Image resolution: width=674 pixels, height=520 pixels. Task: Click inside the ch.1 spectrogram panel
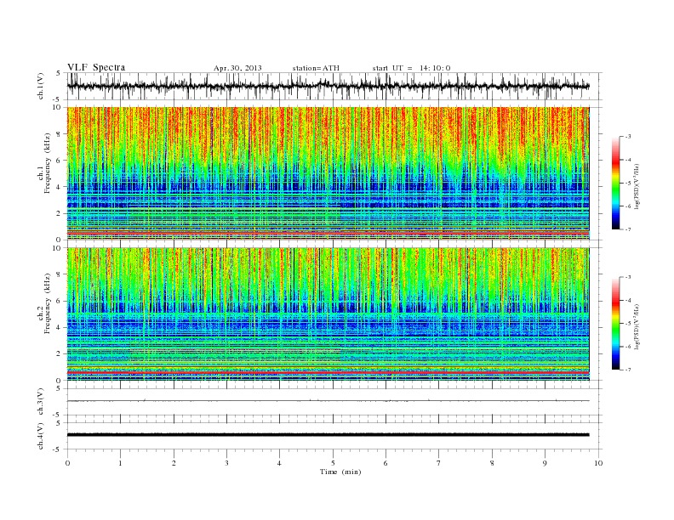tap(328, 173)
